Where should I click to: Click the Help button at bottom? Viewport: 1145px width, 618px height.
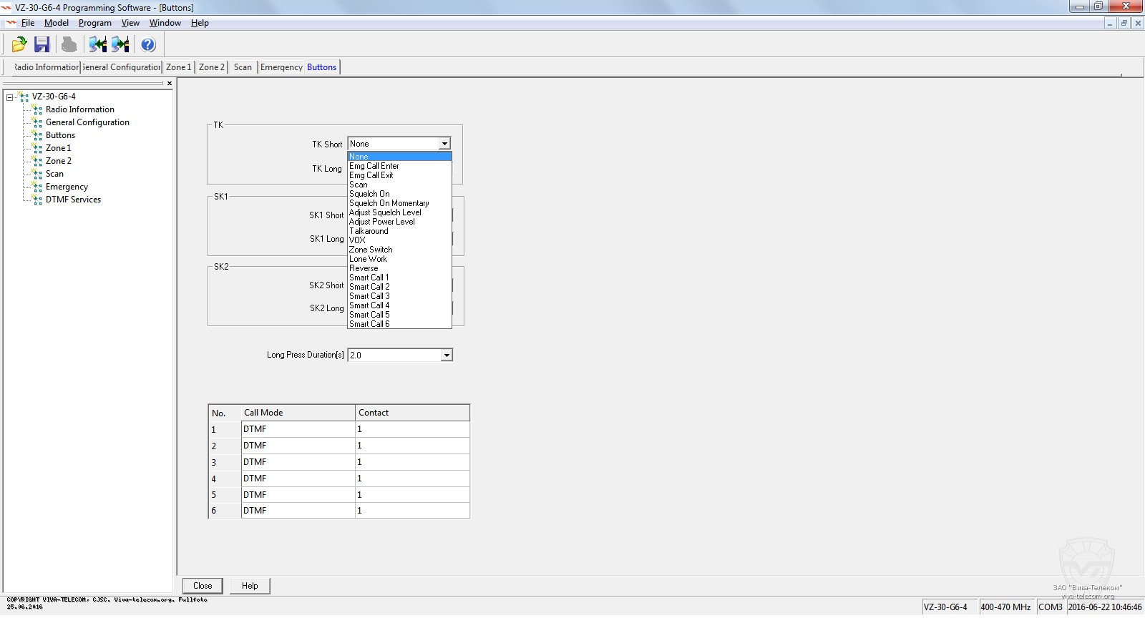(250, 586)
